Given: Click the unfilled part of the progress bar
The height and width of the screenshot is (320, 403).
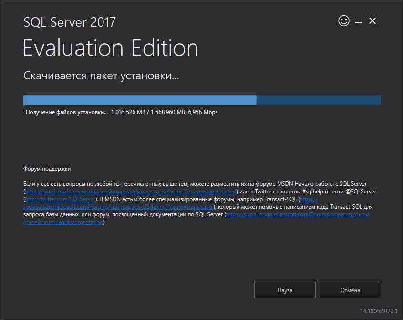Looking at the screenshot, I should click(x=318, y=100).
